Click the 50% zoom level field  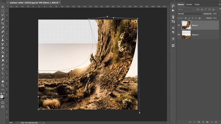click(x=11, y=123)
